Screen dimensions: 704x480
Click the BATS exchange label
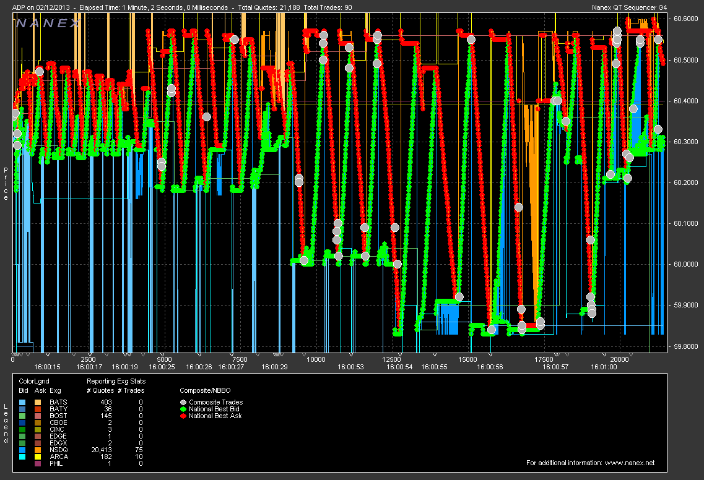(58, 403)
